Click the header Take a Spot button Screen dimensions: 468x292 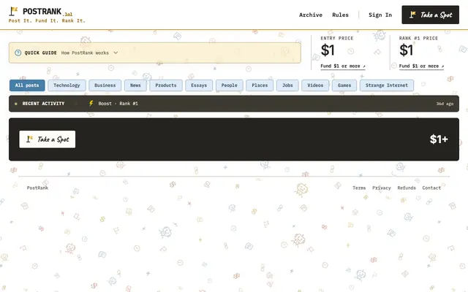(430, 15)
